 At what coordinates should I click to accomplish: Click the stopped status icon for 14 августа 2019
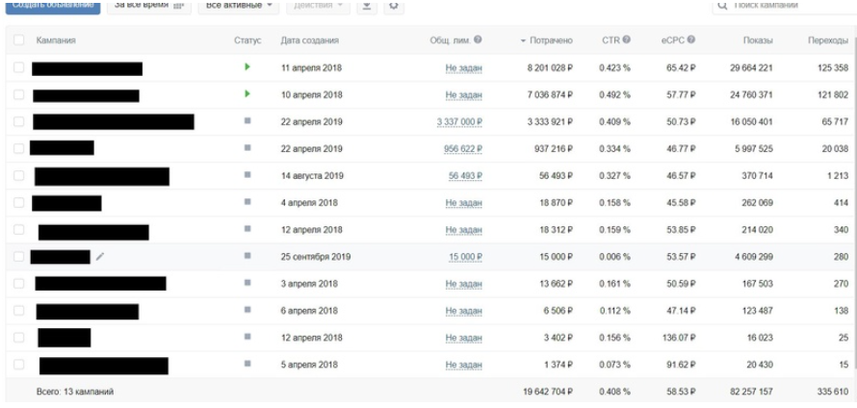point(247,175)
